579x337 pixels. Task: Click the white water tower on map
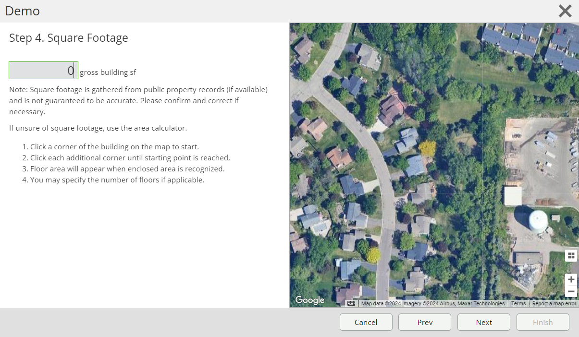(538, 221)
